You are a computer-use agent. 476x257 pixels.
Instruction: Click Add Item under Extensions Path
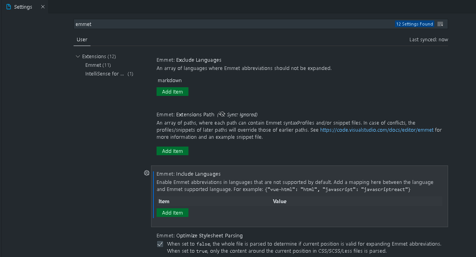172,151
